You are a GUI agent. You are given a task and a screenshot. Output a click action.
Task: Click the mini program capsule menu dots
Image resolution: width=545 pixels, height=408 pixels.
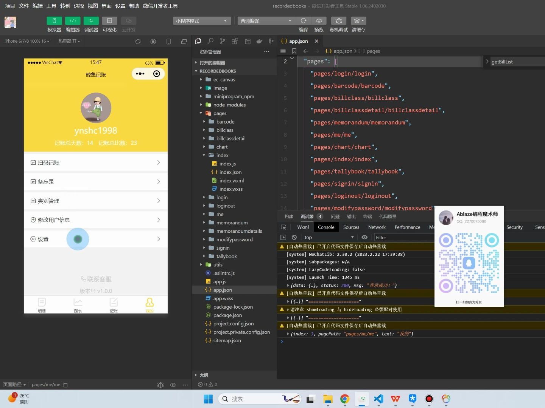click(x=140, y=74)
